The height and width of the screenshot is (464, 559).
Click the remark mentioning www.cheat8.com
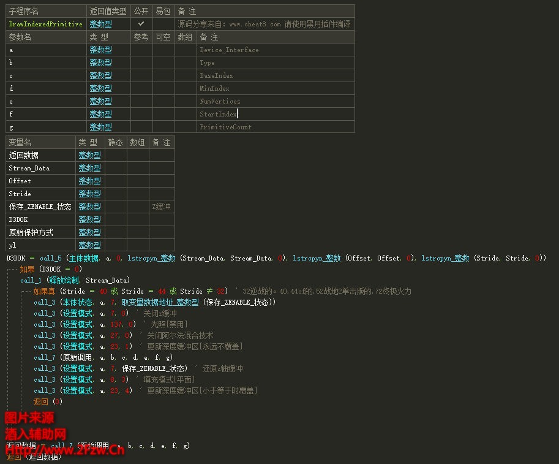coord(264,24)
